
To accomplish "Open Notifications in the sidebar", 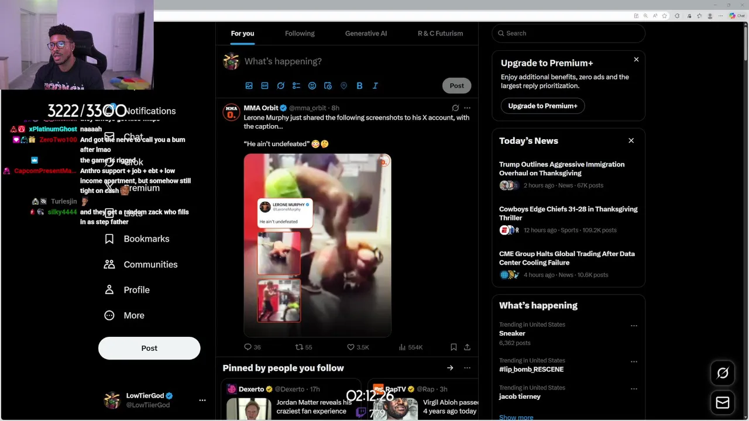I will [x=150, y=111].
